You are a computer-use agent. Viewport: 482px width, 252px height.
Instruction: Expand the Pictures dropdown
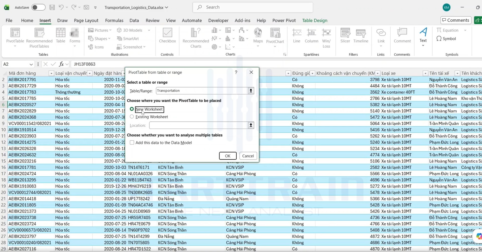tap(110, 30)
